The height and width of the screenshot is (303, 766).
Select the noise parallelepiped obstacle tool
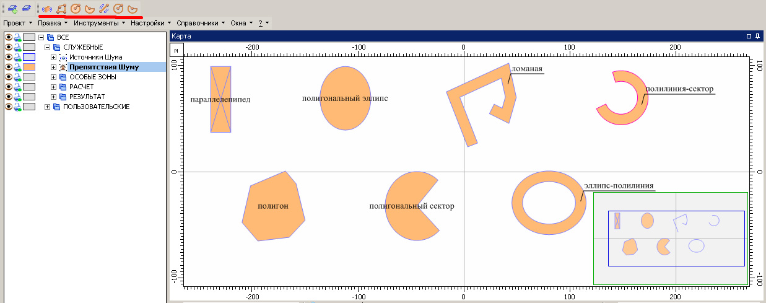coord(47,9)
